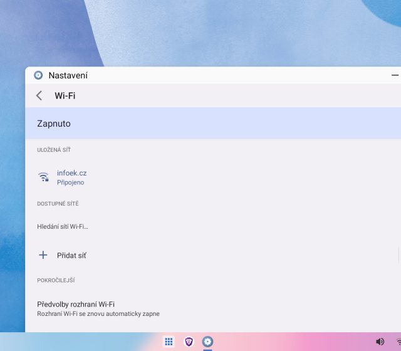Click the Nastavení window title text

pyautogui.click(x=68, y=76)
